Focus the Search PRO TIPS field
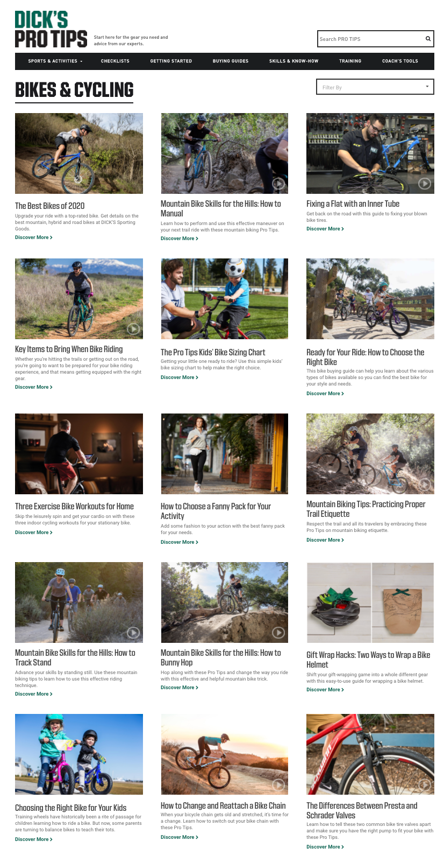 point(370,39)
